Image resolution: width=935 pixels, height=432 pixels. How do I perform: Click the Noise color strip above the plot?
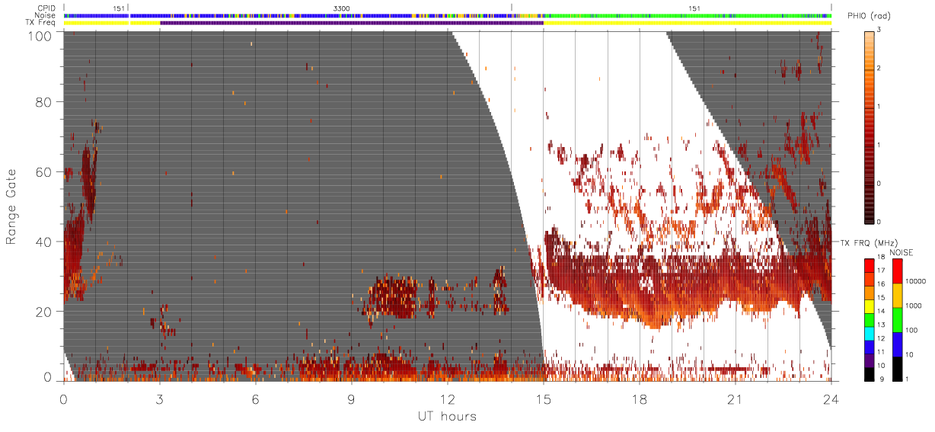tap(448, 15)
